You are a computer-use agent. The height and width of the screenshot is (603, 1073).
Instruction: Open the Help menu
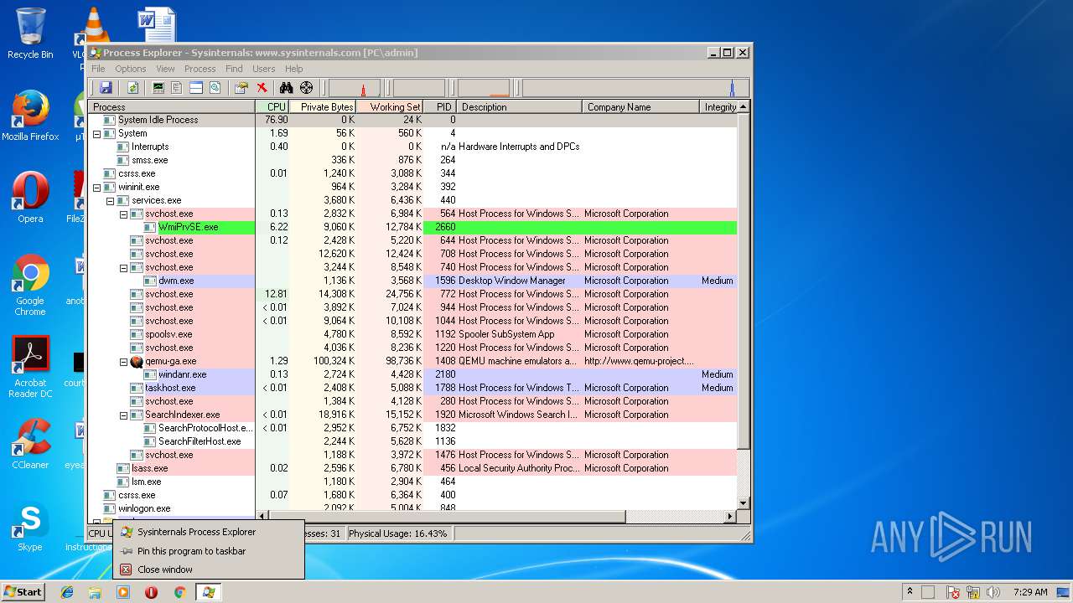[x=293, y=69]
